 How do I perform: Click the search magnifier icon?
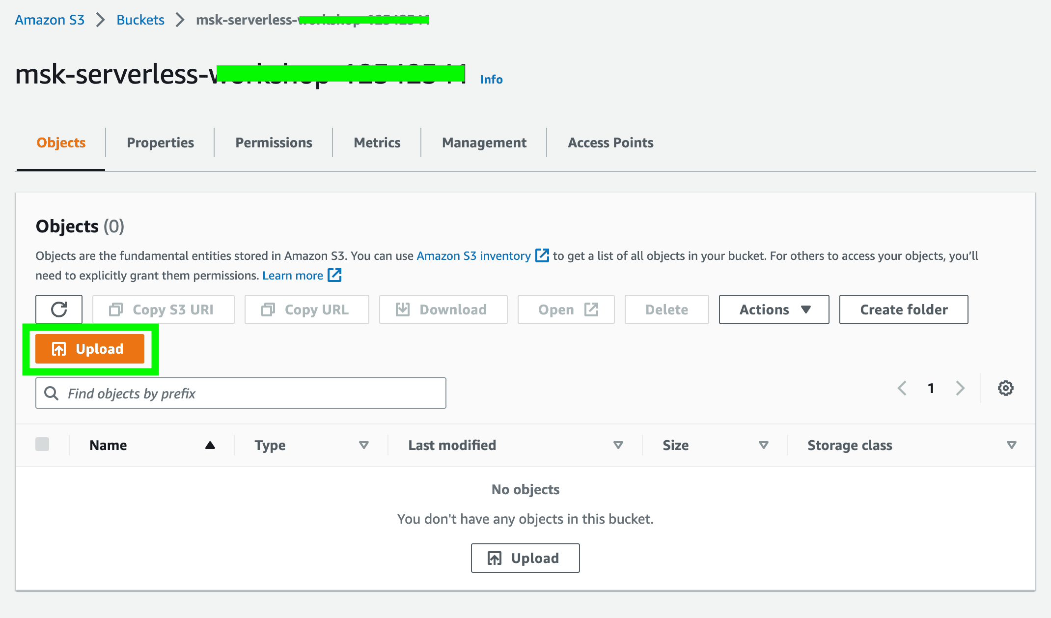51,393
